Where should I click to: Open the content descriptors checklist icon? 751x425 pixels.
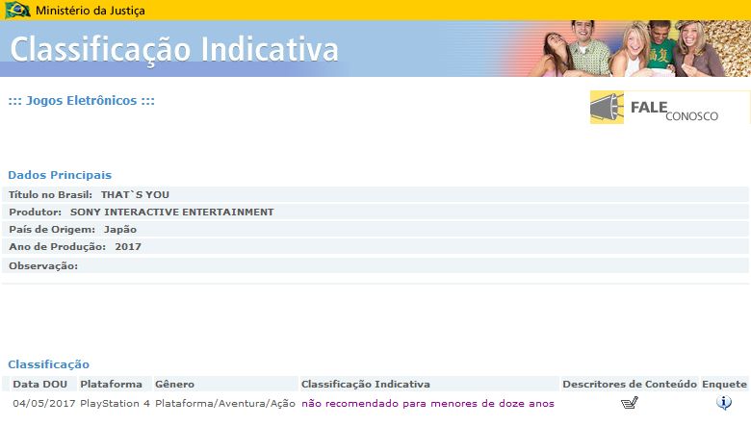pyautogui.click(x=630, y=403)
